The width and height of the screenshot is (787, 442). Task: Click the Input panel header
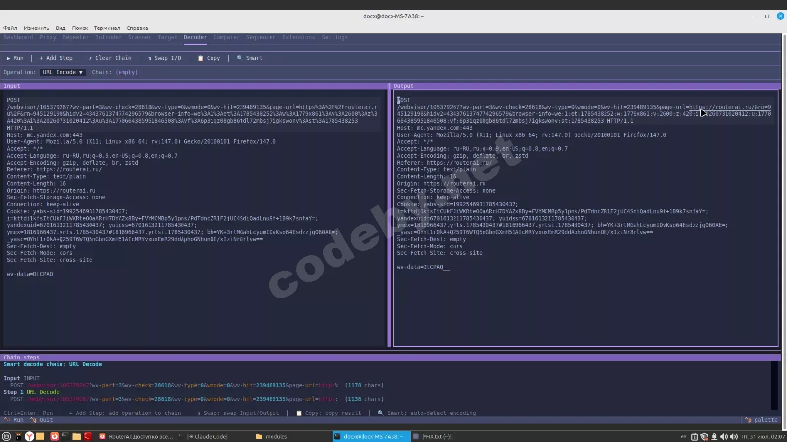click(194, 86)
